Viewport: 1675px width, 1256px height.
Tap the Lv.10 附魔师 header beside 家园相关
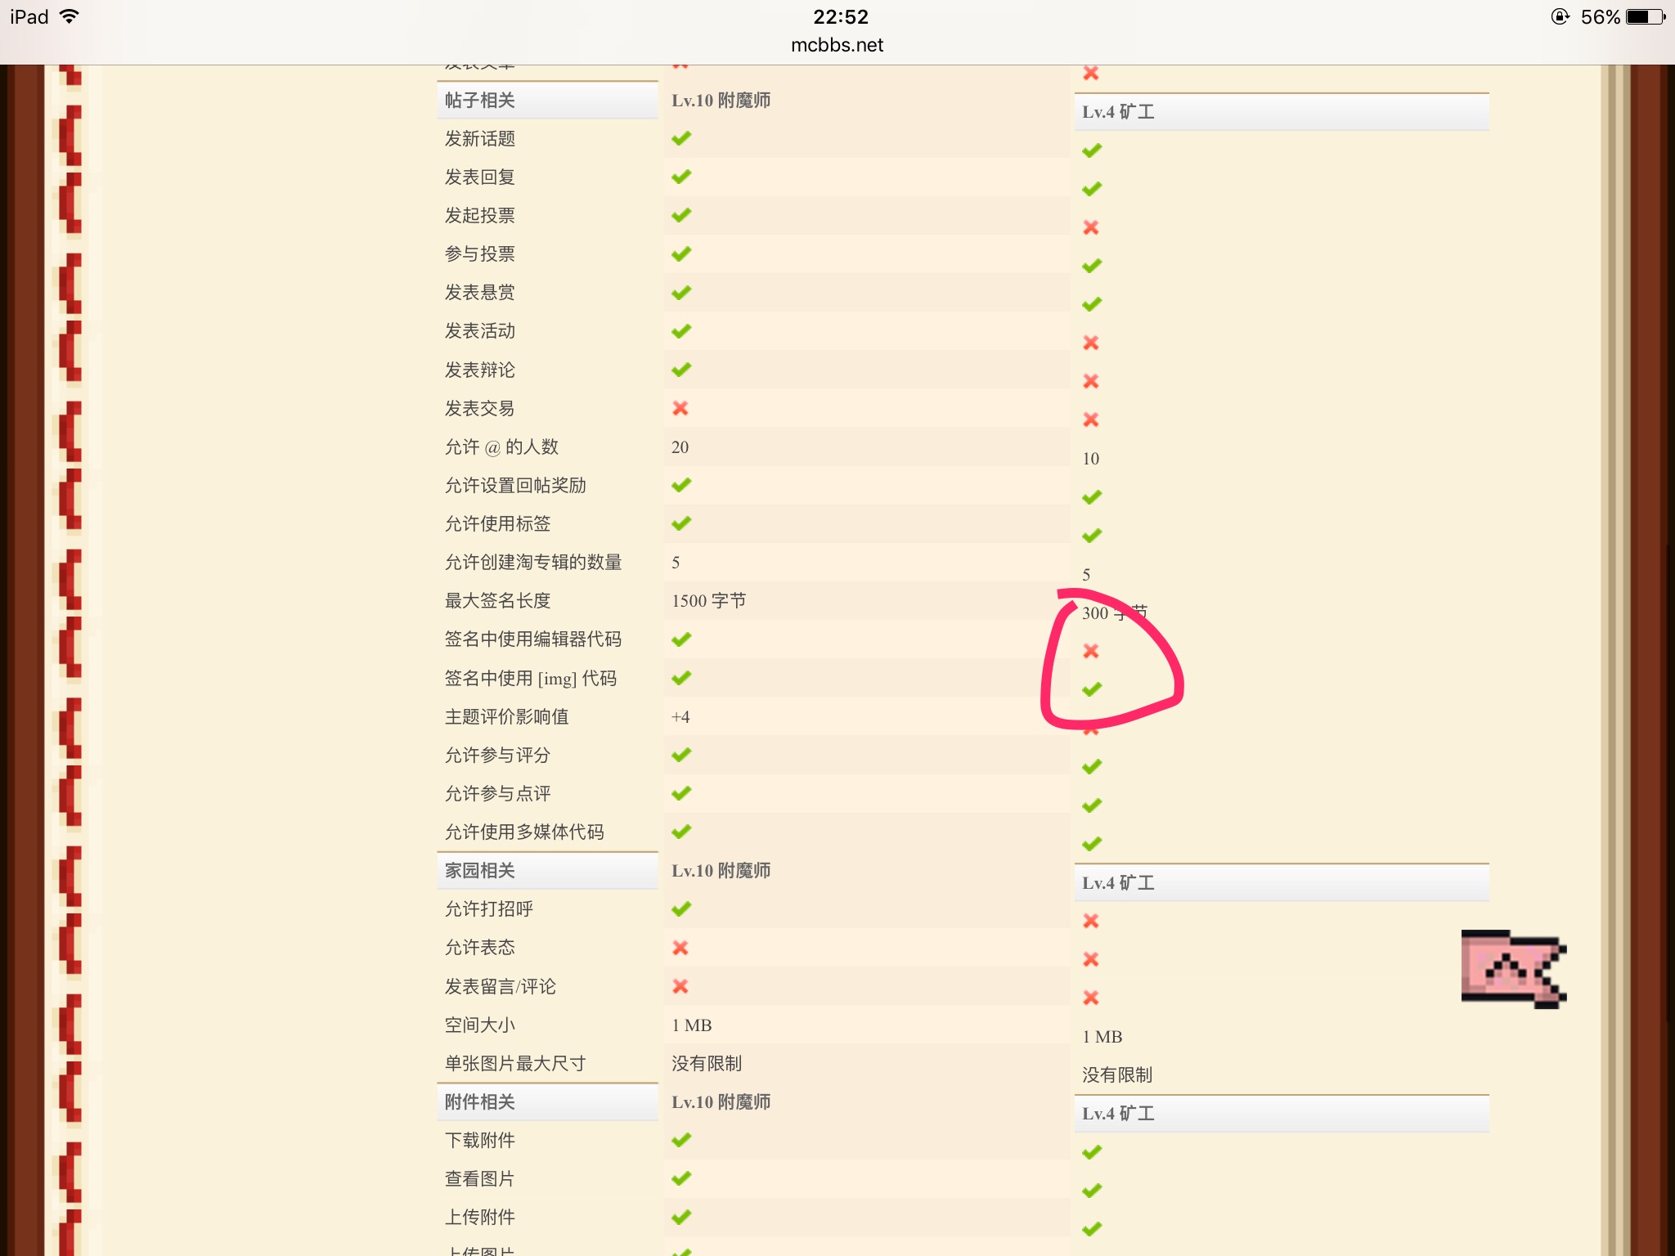tap(721, 871)
